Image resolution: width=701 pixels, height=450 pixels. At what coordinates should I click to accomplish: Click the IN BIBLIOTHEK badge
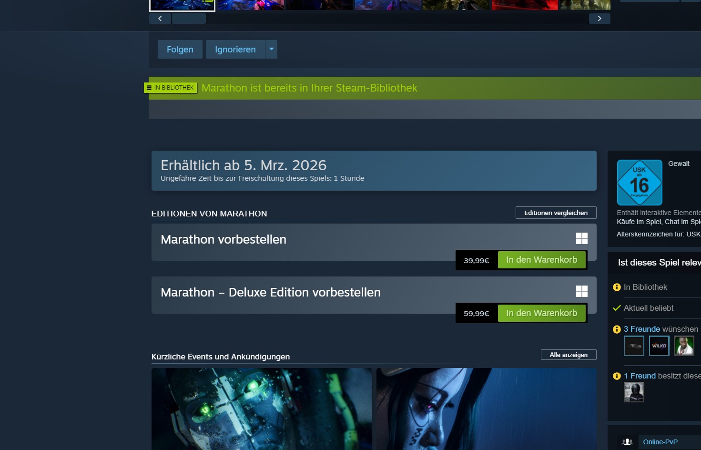tap(171, 88)
